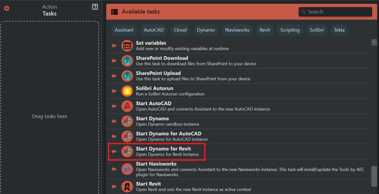Open the help question mark icon
Viewport: 379px width, 194px height.
coord(95,7)
